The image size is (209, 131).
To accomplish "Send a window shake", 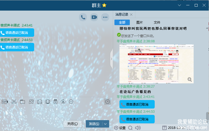I will 47,102.
